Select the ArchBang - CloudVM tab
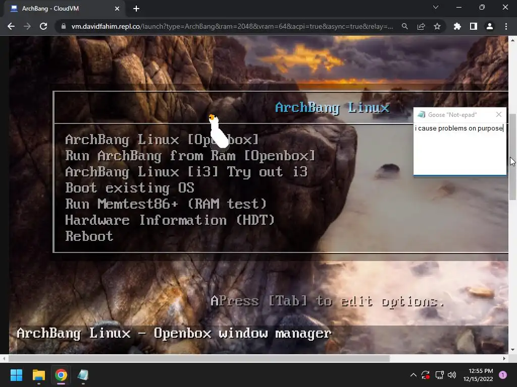The height and width of the screenshot is (387, 517). point(64,9)
